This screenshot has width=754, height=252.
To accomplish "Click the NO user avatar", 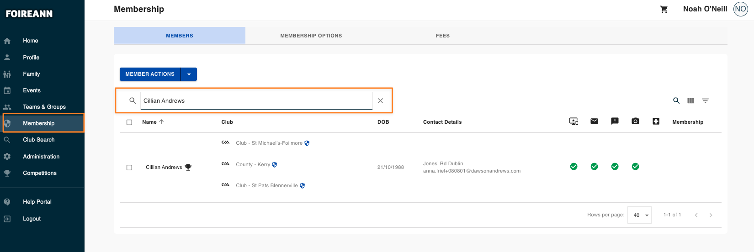I will pyautogui.click(x=740, y=9).
